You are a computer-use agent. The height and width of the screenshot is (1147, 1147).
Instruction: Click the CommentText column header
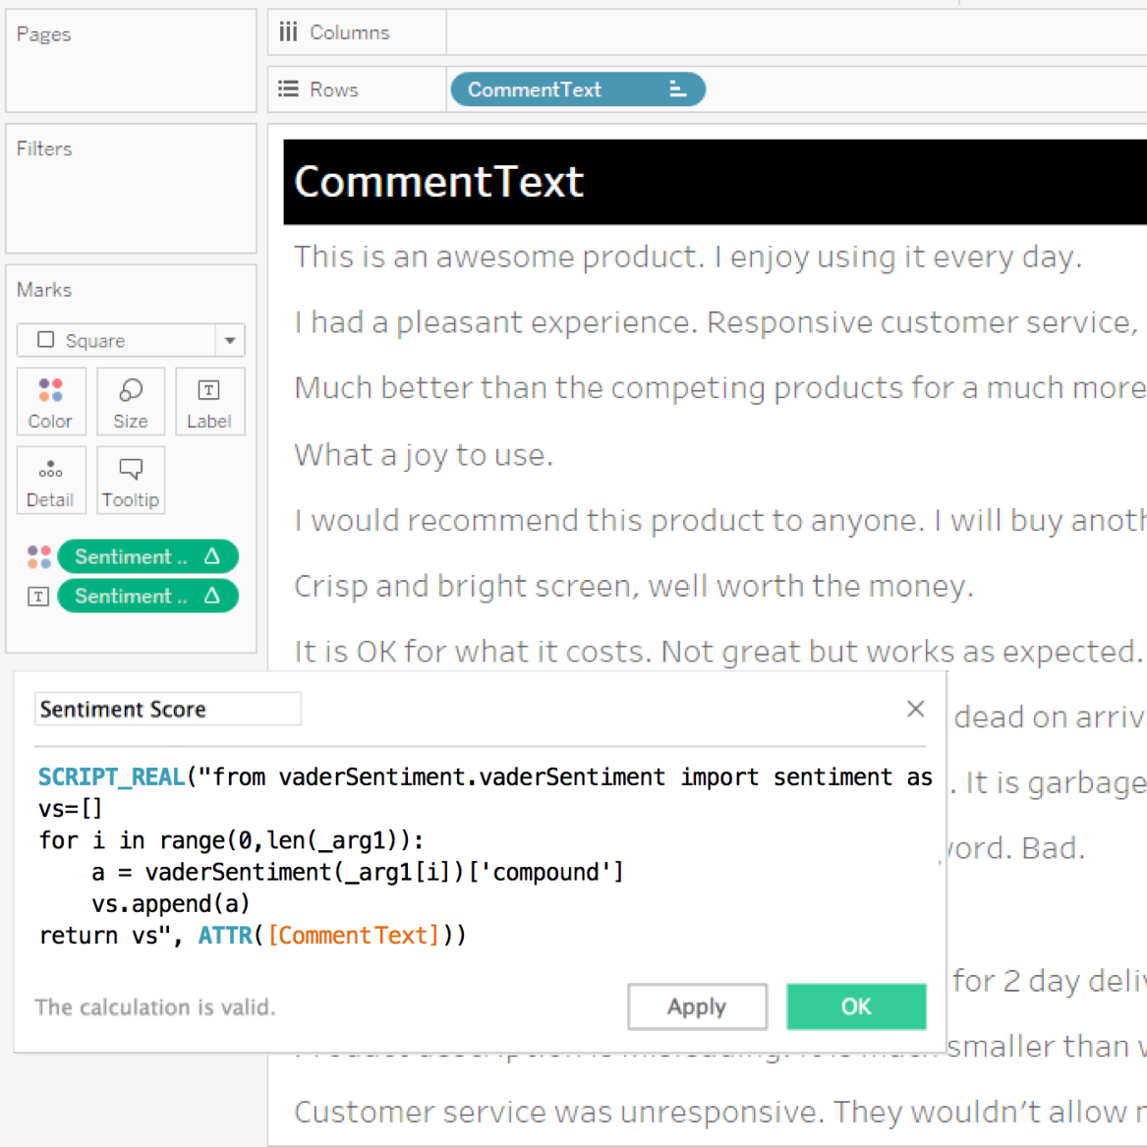click(x=438, y=182)
